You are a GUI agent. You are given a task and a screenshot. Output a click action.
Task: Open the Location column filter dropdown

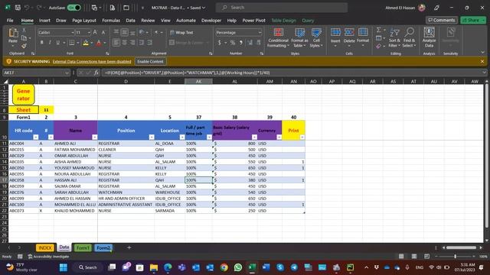point(182,137)
